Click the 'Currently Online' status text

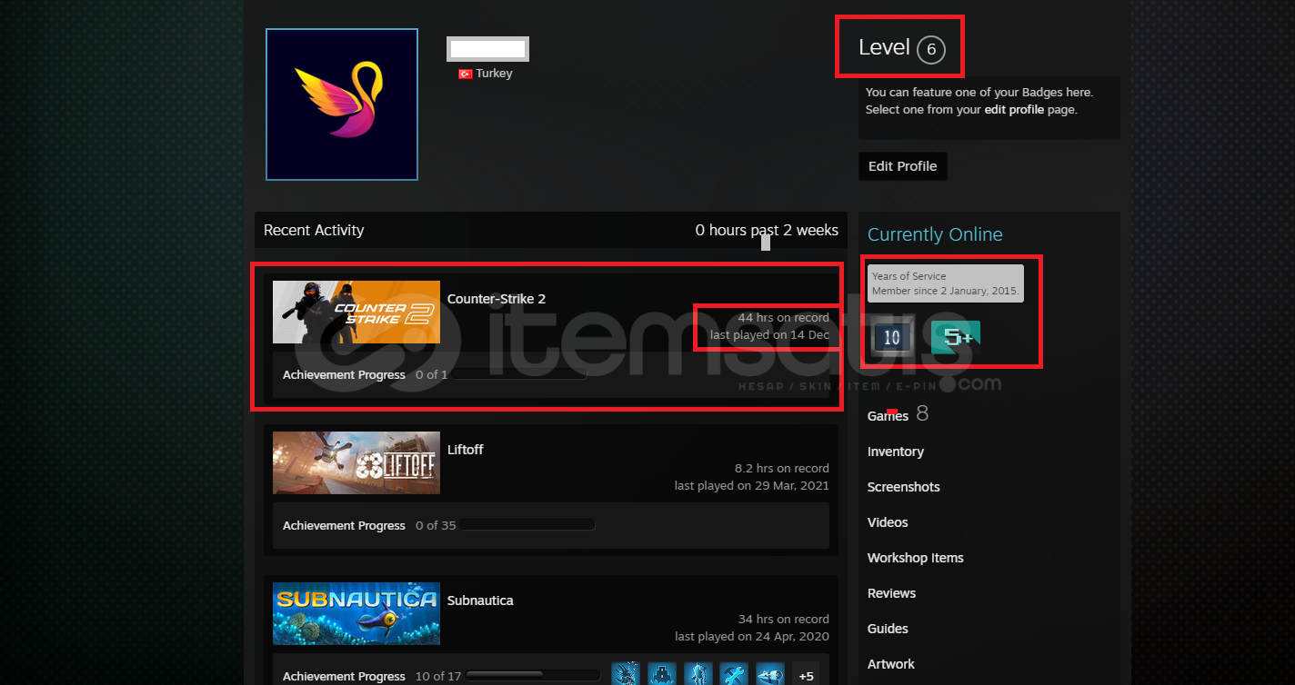pyautogui.click(x=935, y=234)
